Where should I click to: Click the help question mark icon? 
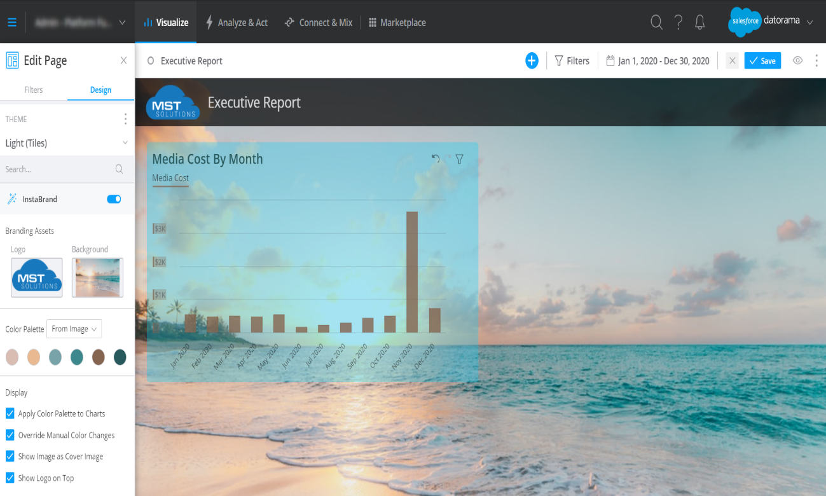[678, 22]
